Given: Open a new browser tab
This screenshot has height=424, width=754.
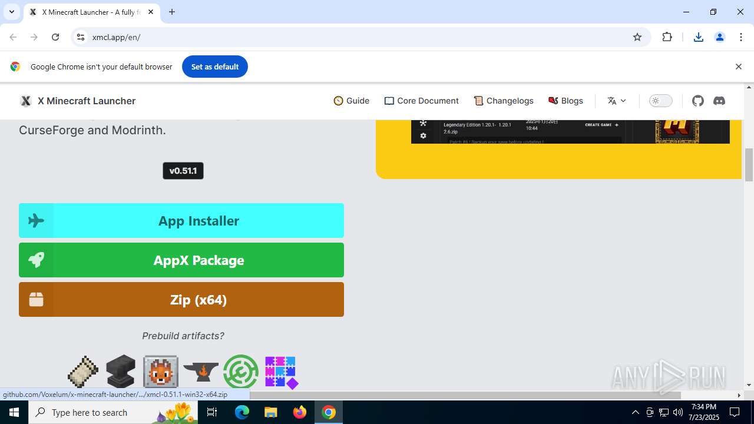Looking at the screenshot, I should point(172,12).
